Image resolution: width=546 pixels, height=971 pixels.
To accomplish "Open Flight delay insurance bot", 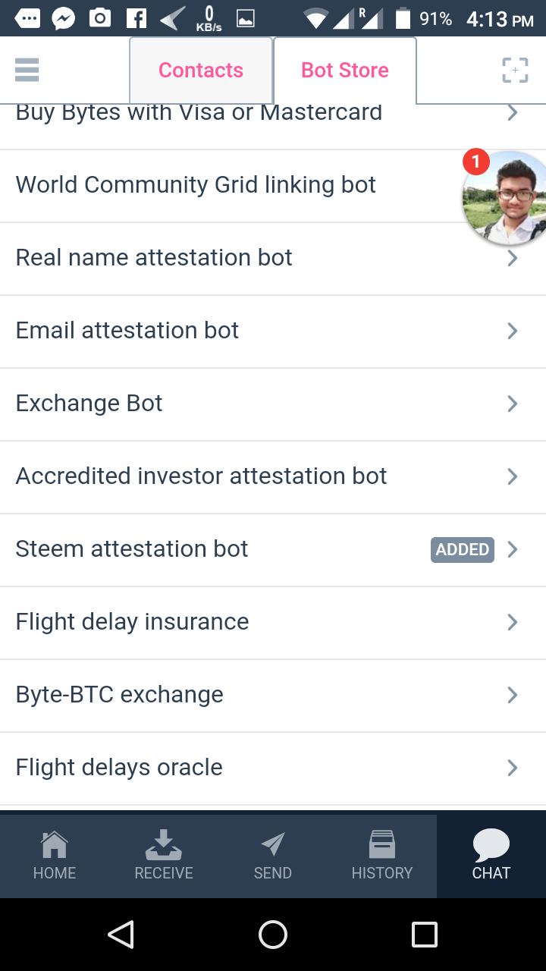I will tap(133, 622).
